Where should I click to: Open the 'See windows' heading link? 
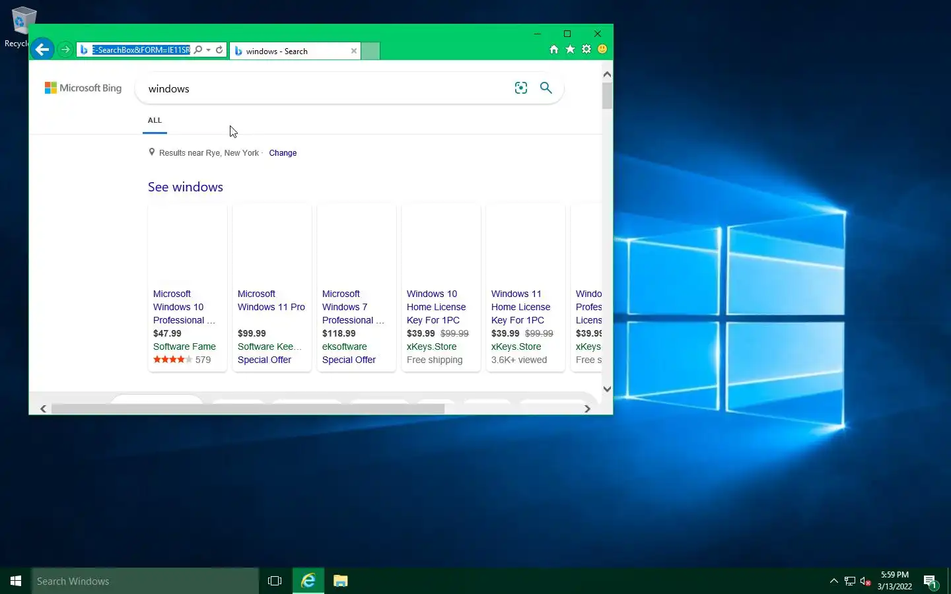pyautogui.click(x=186, y=187)
